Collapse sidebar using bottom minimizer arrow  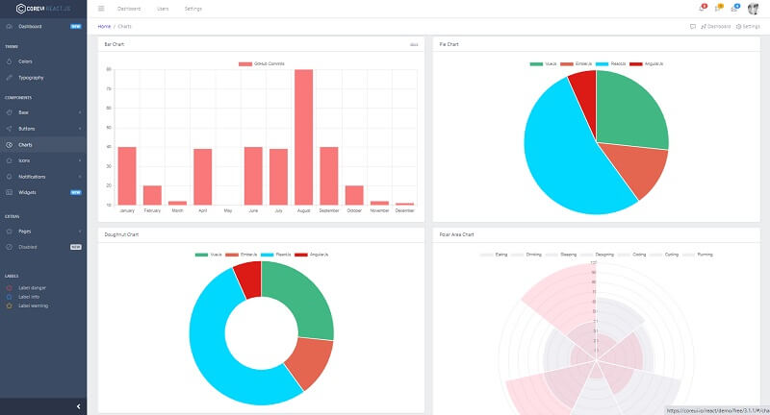(77, 406)
